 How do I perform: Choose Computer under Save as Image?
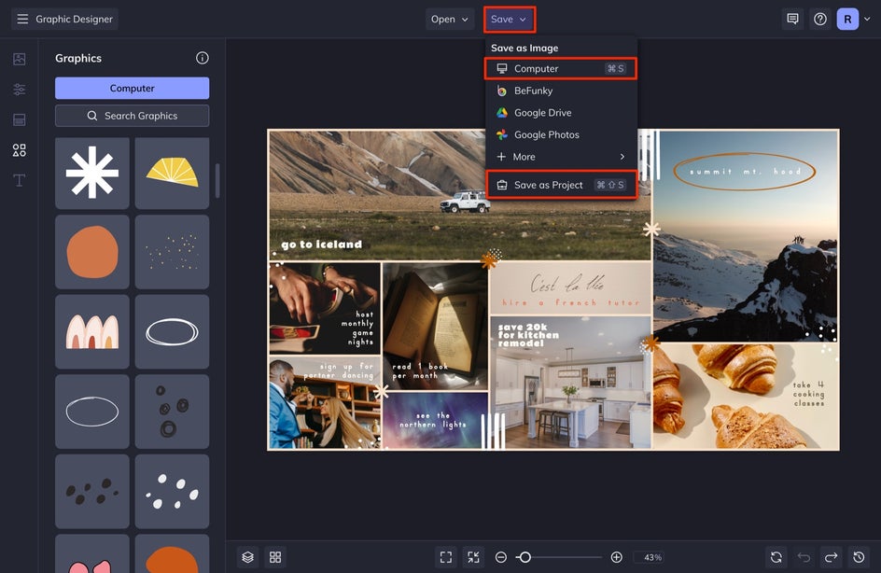[x=561, y=68]
